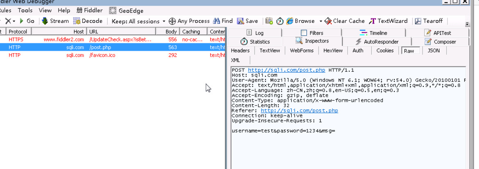Viewport: 479px width, 169px height.
Task: Open JSON request inspector tab
Action: (434, 51)
